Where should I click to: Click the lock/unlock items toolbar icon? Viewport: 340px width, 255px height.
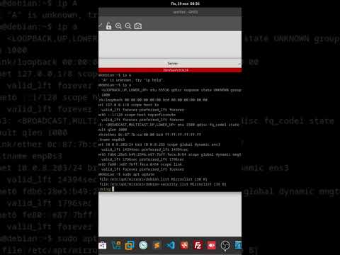tap(108, 26)
